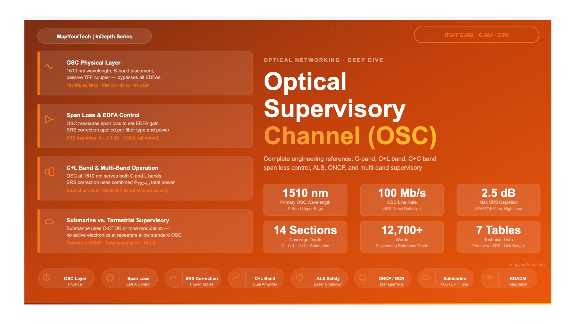Screen dimensions: 577x324
Task: Click the ITU-T G.692 · G.664 · OTN badge
Action: pyautogui.click(x=477, y=35)
